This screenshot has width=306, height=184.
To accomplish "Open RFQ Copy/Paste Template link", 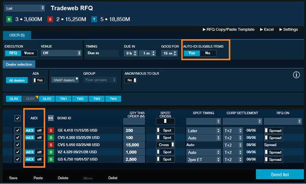I will tap(229, 29).
